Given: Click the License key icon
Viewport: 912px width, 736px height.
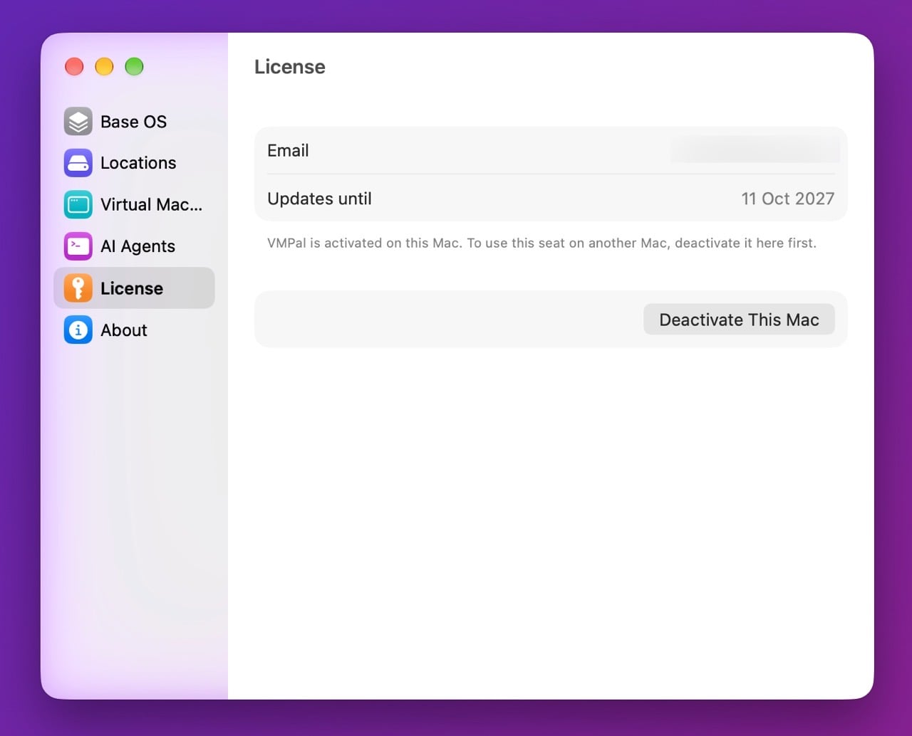Looking at the screenshot, I should tap(78, 288).
